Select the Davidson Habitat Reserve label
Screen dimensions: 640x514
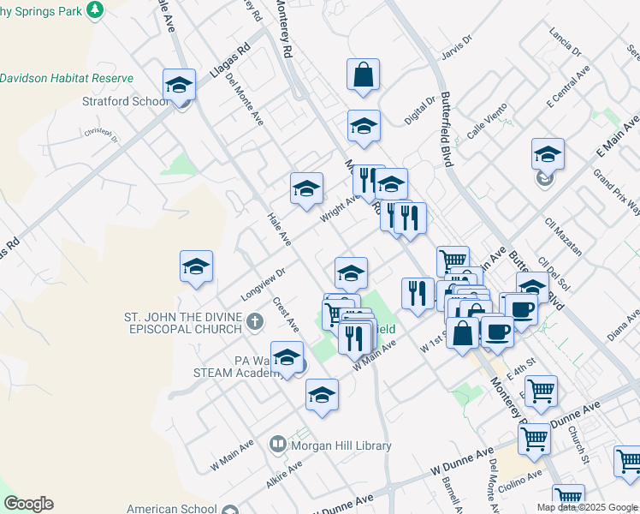(67, 78)
